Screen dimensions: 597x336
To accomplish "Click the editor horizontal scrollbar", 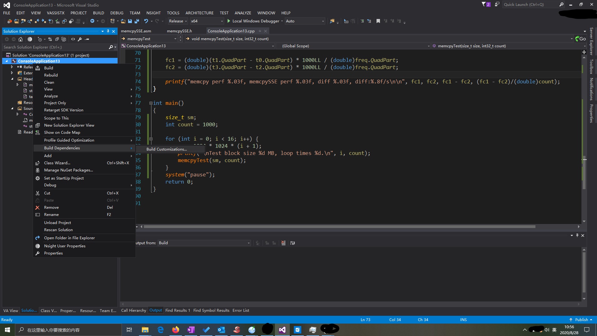I will click(x=339, y=227).
